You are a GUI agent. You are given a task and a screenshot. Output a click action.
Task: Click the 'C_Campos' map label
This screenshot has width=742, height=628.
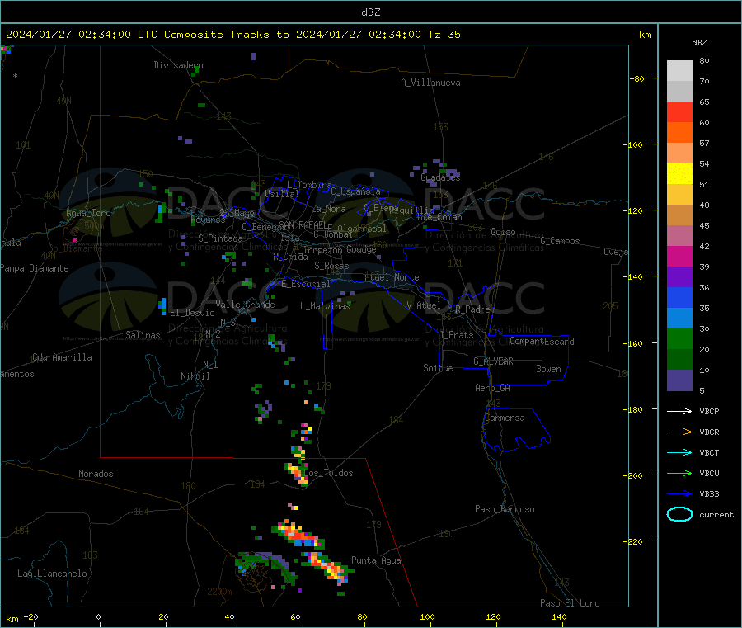point(560,241)
